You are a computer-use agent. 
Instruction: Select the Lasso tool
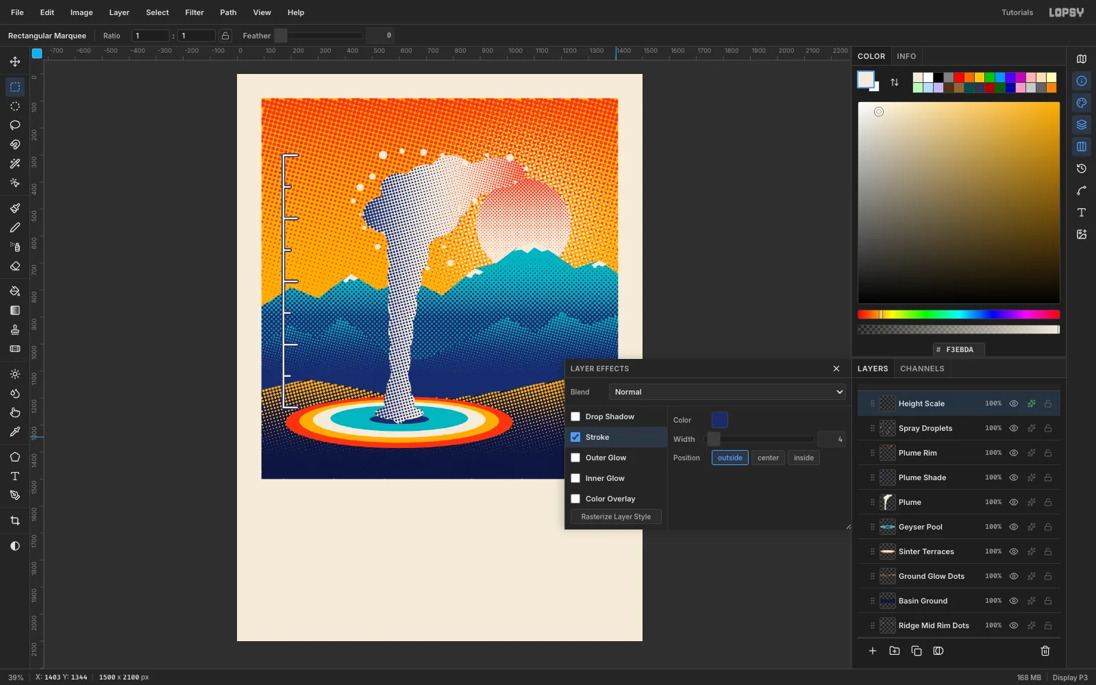tap(15, 125)
